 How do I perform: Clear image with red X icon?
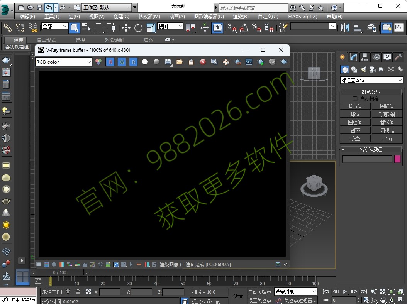coord(203,62)
